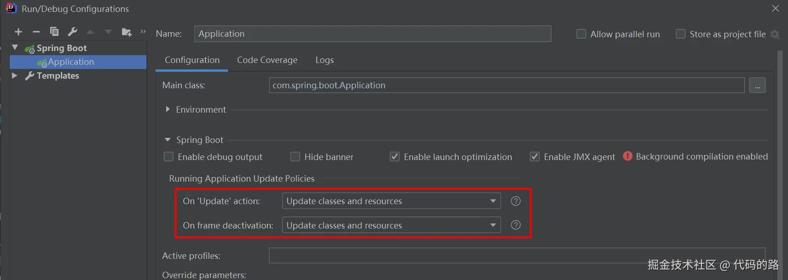Click the Store as project file gear icon

775,34
